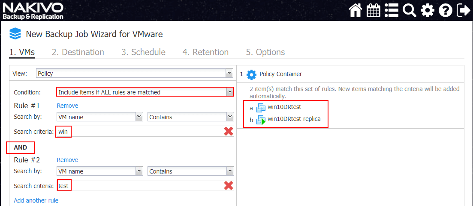473x206 pixels.
Task: Clear Rule #2 search criteria with red X
Action: click(229, 185)
